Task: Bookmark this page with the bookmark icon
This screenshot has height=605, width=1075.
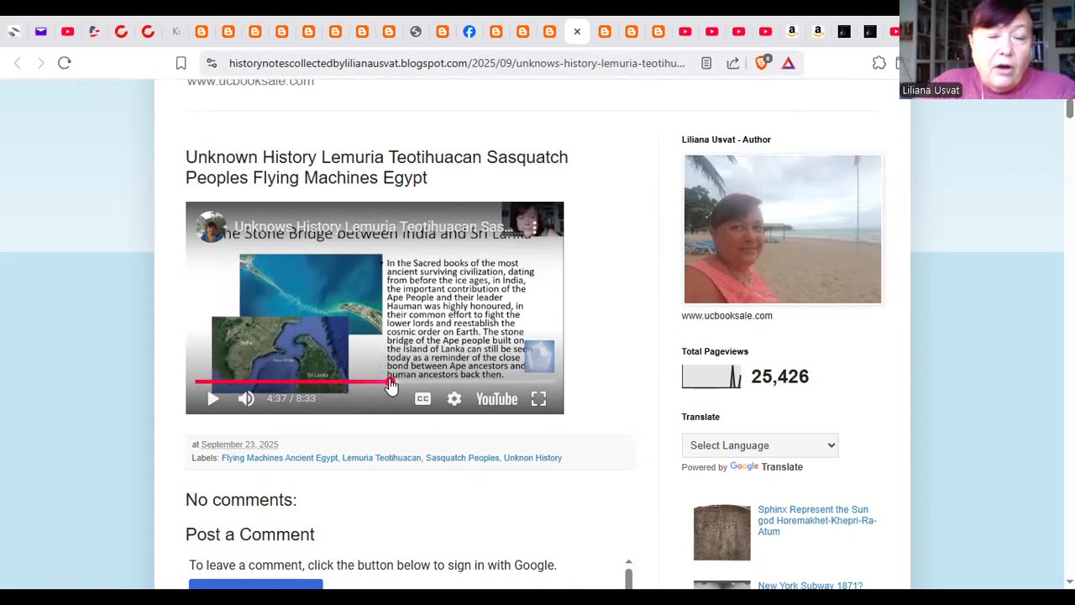Action: point(181,63)
